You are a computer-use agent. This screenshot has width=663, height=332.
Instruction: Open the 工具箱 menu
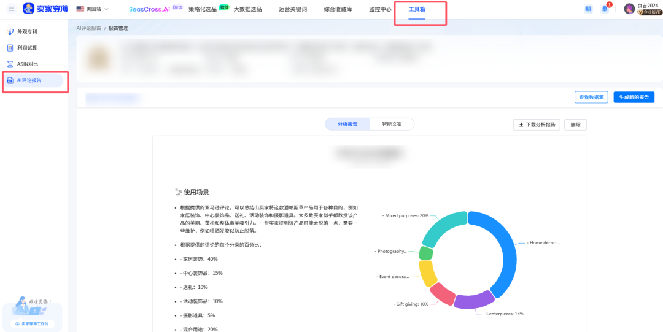417,9
